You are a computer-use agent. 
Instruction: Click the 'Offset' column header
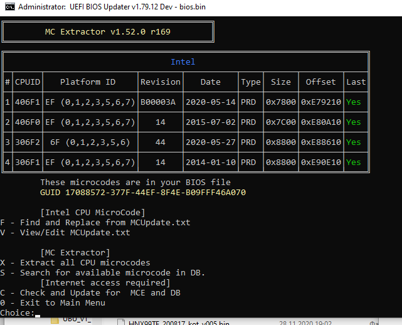[320, 82]
